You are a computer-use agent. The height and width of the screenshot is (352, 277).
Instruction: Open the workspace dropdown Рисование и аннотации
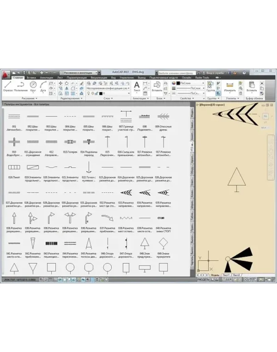80,73
